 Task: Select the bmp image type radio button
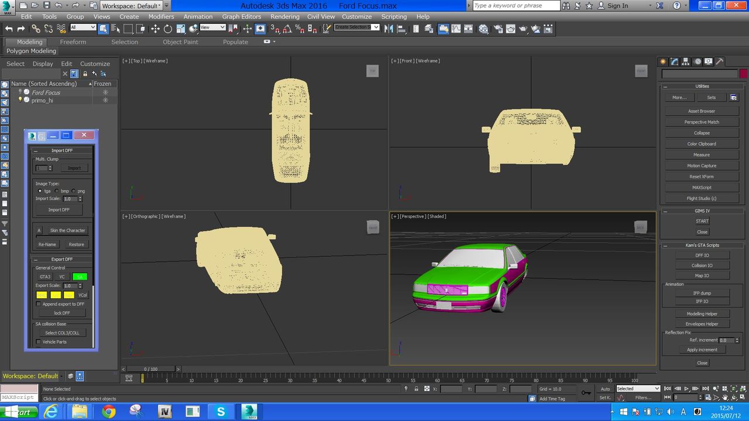click(x=57, y=191)
